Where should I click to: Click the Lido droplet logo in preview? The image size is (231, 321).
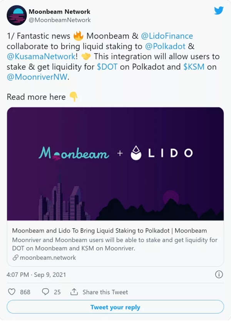[136, 153]
